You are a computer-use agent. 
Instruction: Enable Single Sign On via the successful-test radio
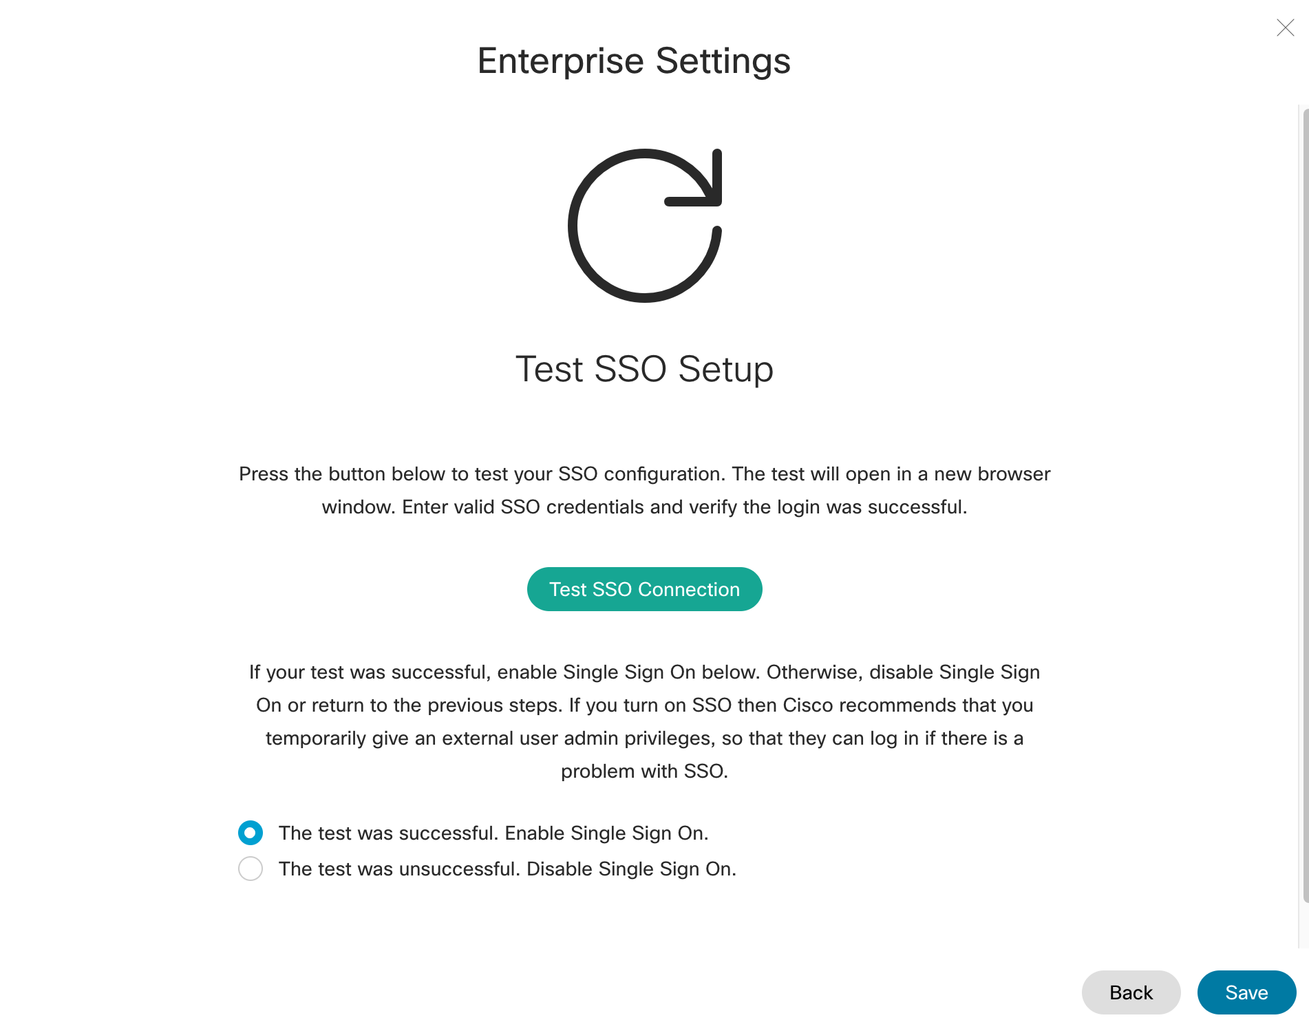[x=251, y=833]
